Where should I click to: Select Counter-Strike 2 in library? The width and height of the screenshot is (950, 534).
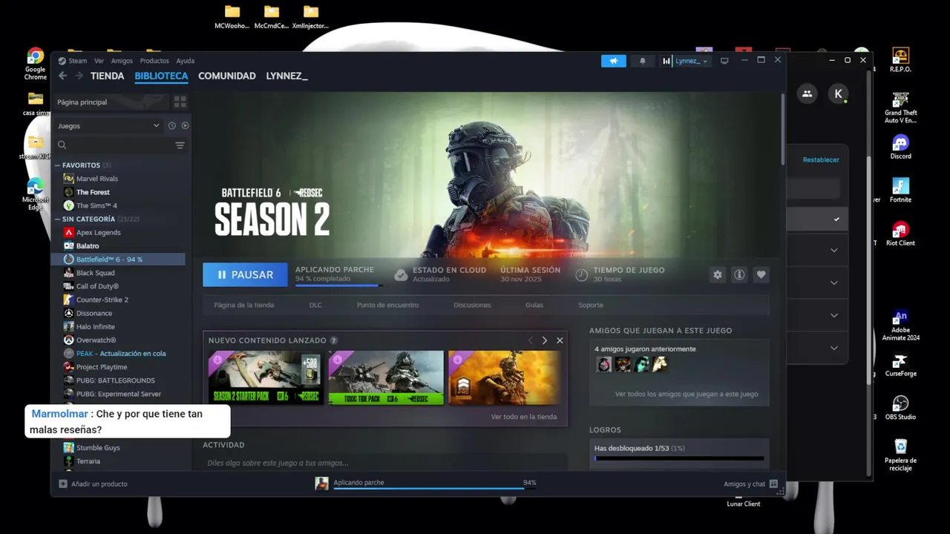pos(102,300)
